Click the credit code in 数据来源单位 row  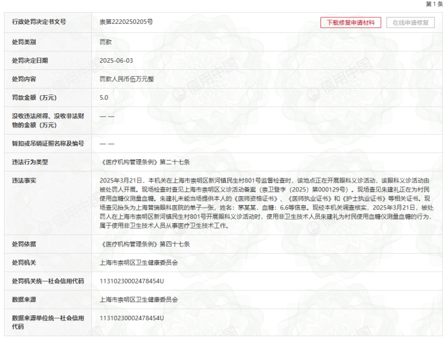(131, 318)
